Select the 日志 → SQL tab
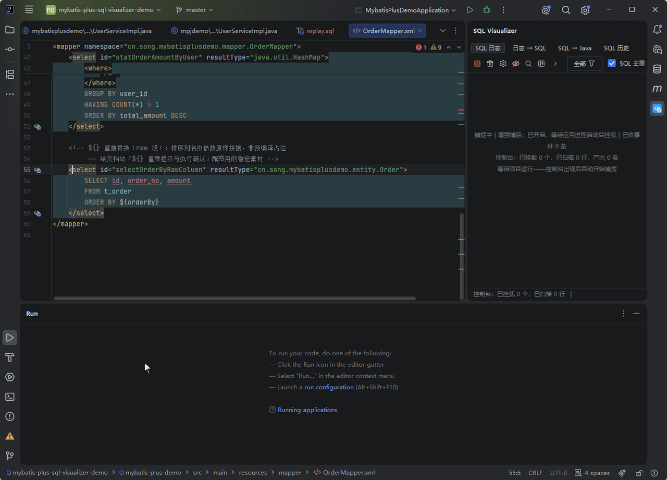 [529, 48]
